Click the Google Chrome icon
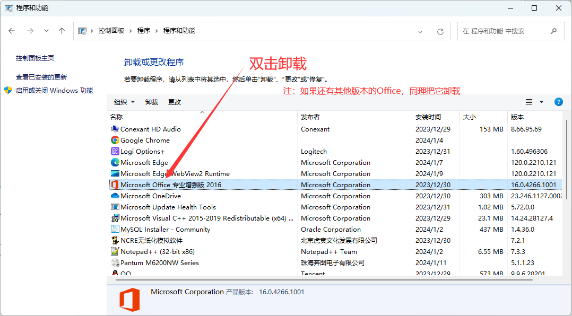Screen dimensions: 572x316 point(115,141)
